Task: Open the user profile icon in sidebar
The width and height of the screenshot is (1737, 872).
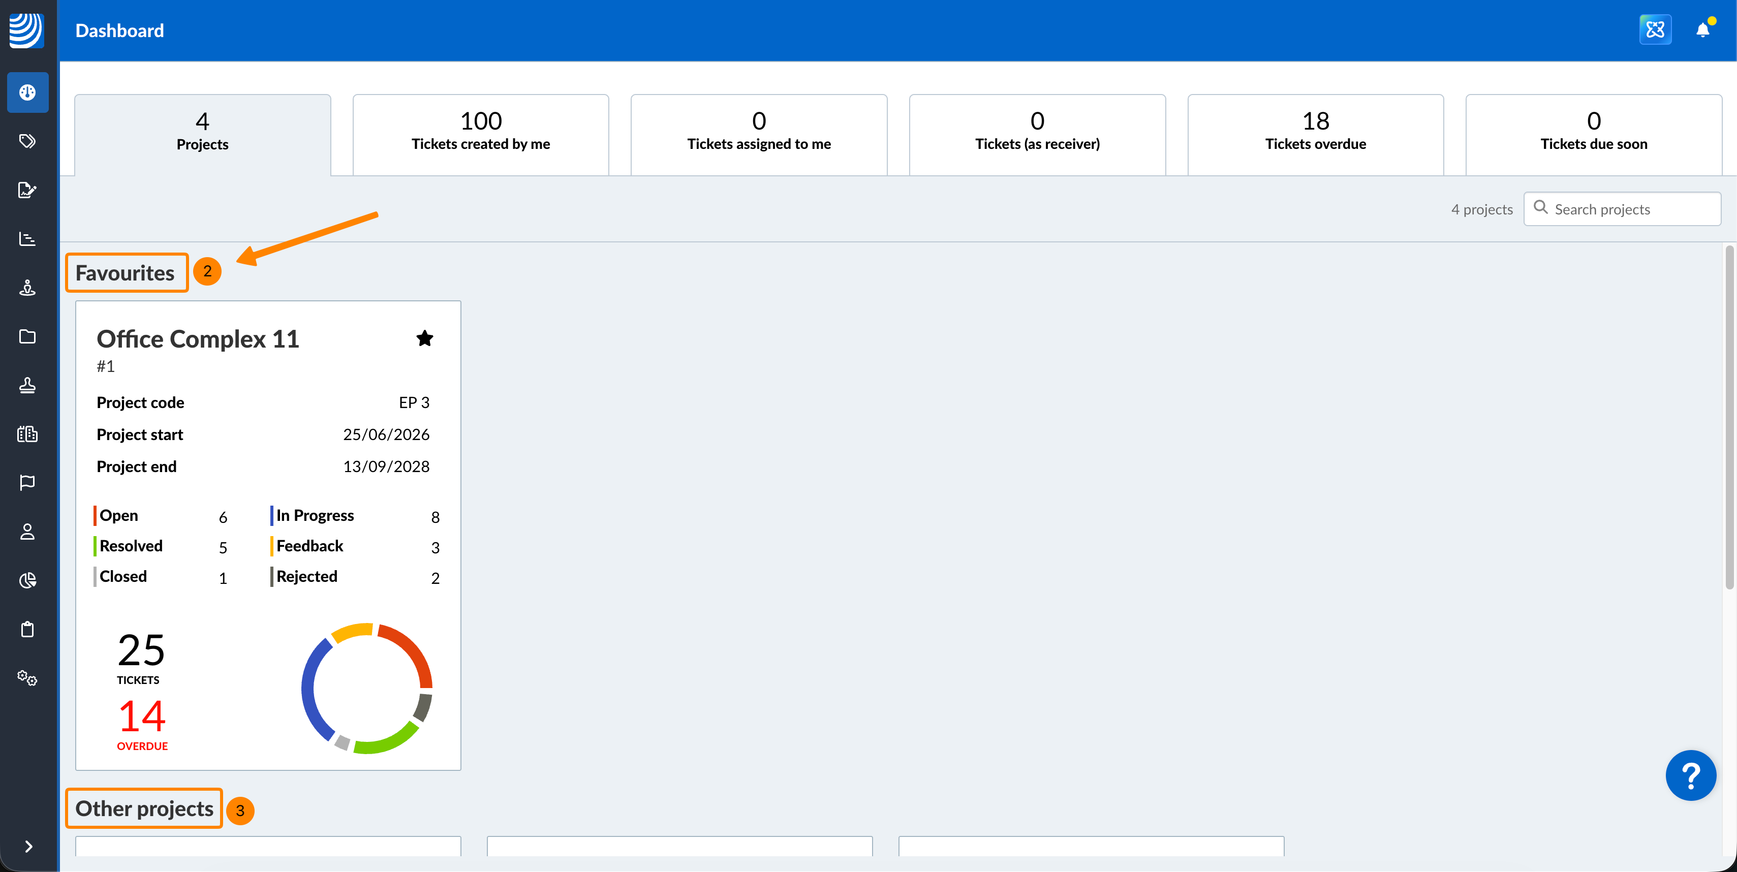Action: pos(27,532)
